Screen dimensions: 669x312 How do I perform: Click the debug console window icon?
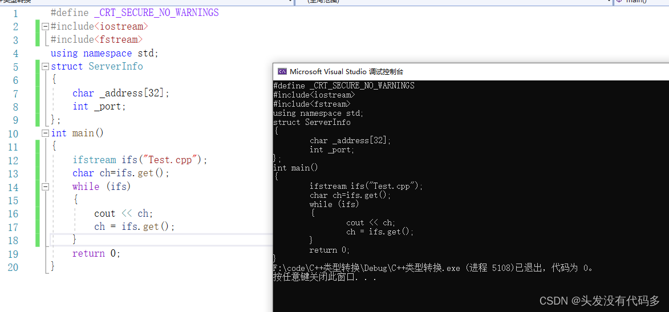click(282, 71)
